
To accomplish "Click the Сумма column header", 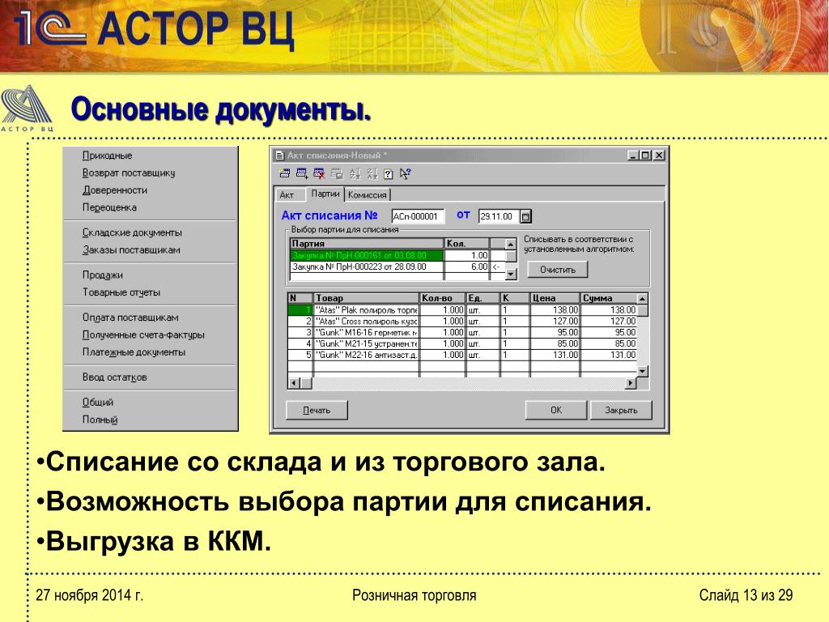I will pyautogui.click(x=609, y=298).
